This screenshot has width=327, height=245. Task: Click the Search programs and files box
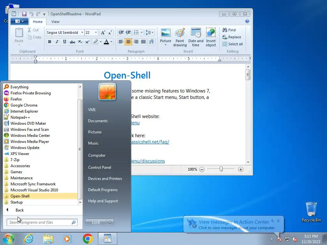coord(42,222)
